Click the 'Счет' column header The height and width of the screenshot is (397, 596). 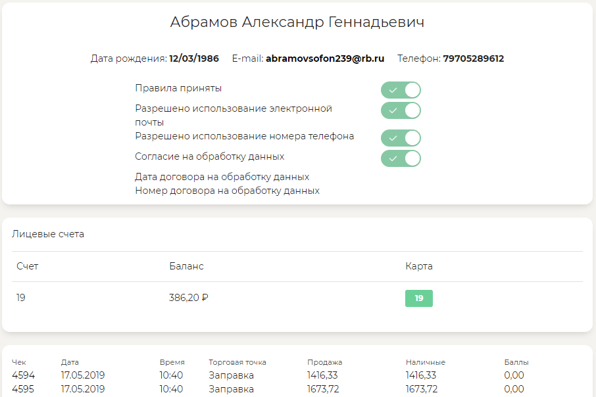point(28,266)
